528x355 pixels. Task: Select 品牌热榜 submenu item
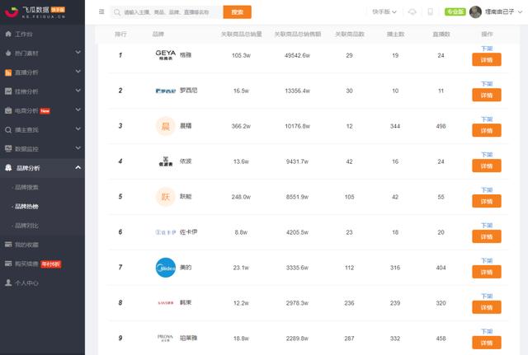coord(26,207)
